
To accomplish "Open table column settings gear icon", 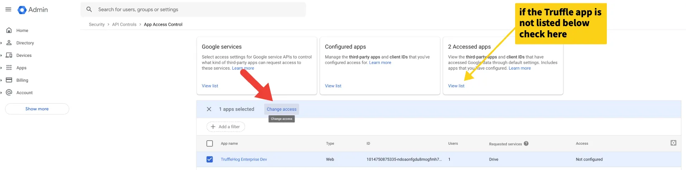I will click(673, 143).
